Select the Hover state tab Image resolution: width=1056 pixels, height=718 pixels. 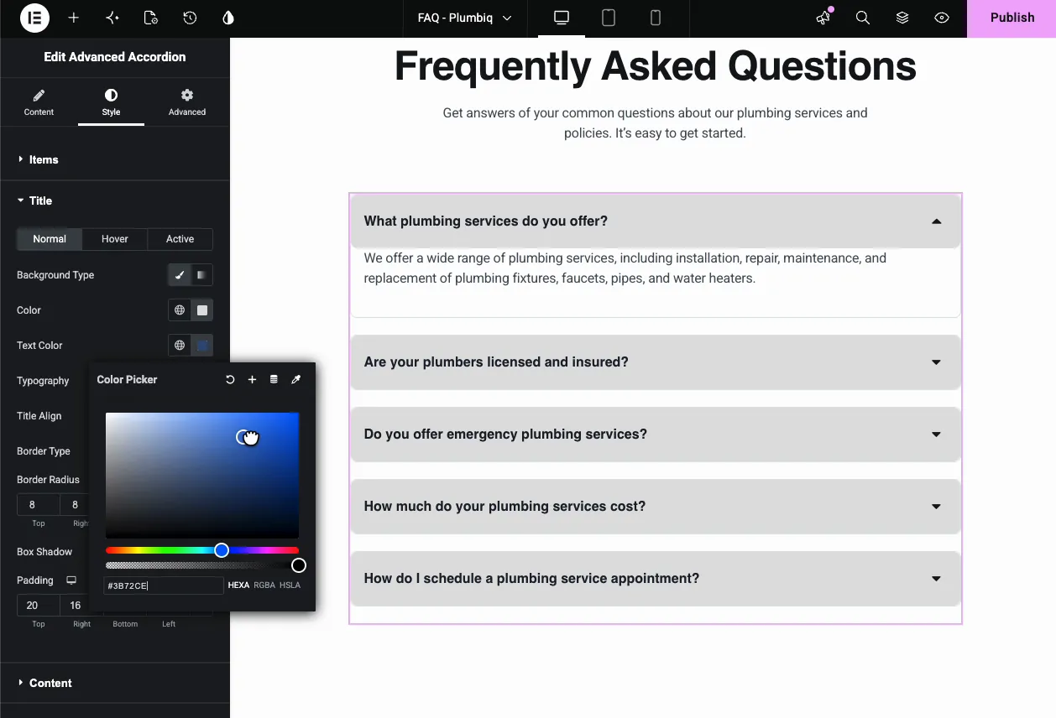(x=115, y=239)
